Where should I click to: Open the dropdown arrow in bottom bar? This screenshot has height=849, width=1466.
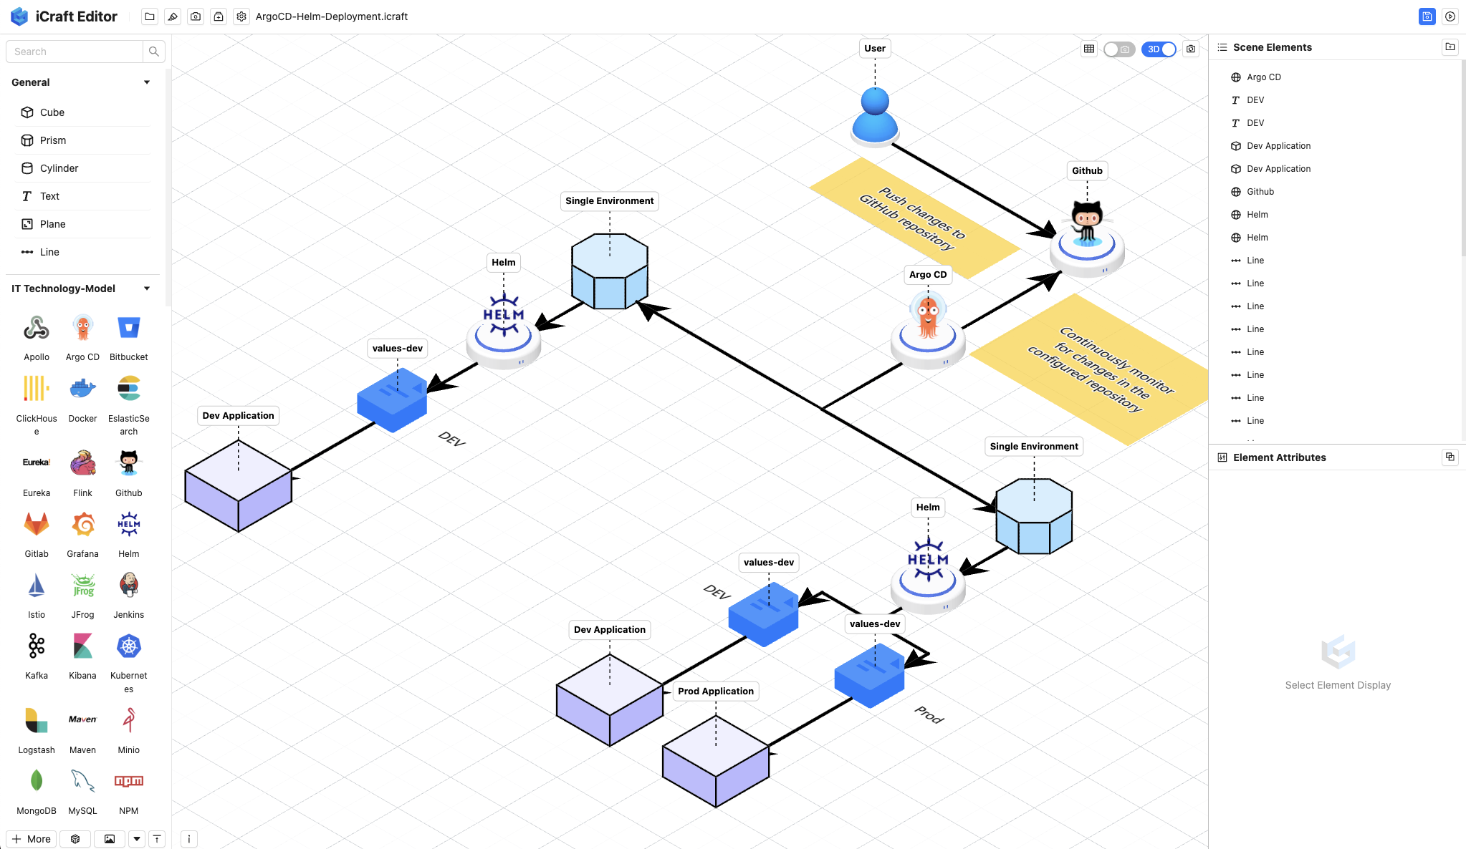[x=137, y=839]
